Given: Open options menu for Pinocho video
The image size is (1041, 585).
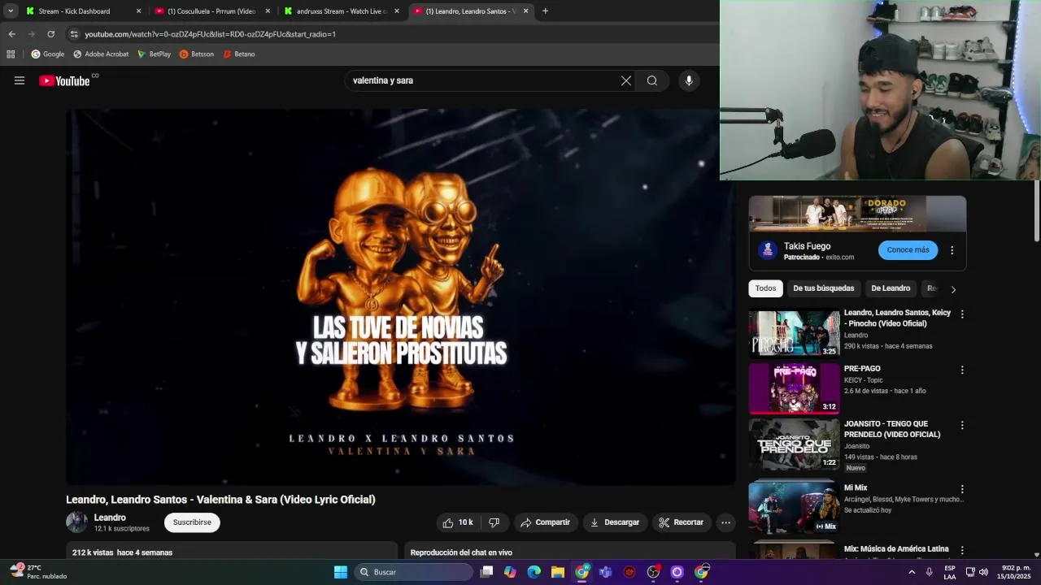Looking at the screenshot, I should tap(962, 314).
